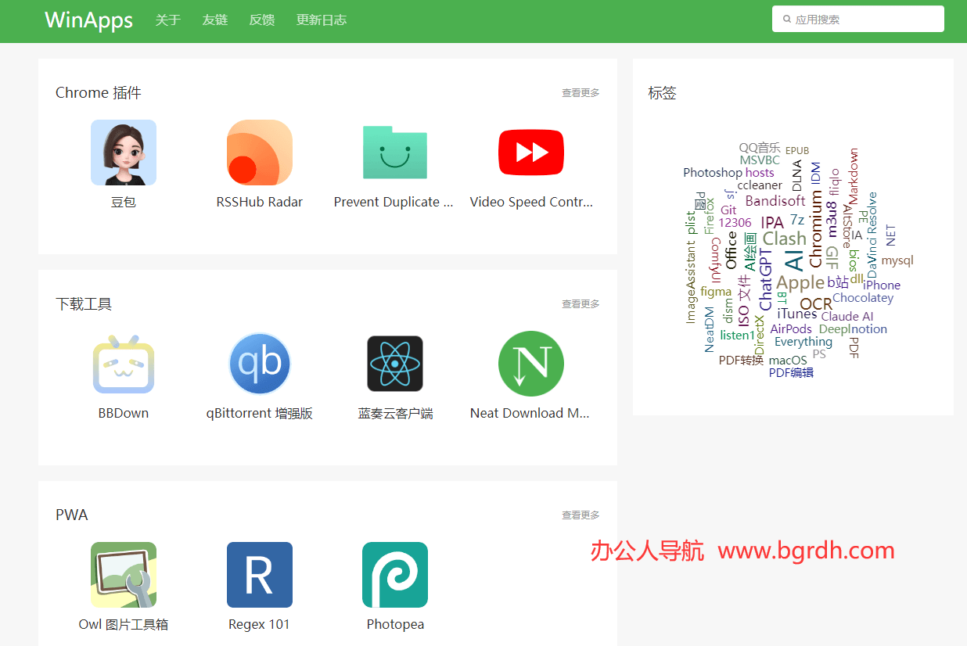Image resolution: width=967 pixels, height=646 pixels.
Task: Select the b站 tag
Action: point(838,282)
